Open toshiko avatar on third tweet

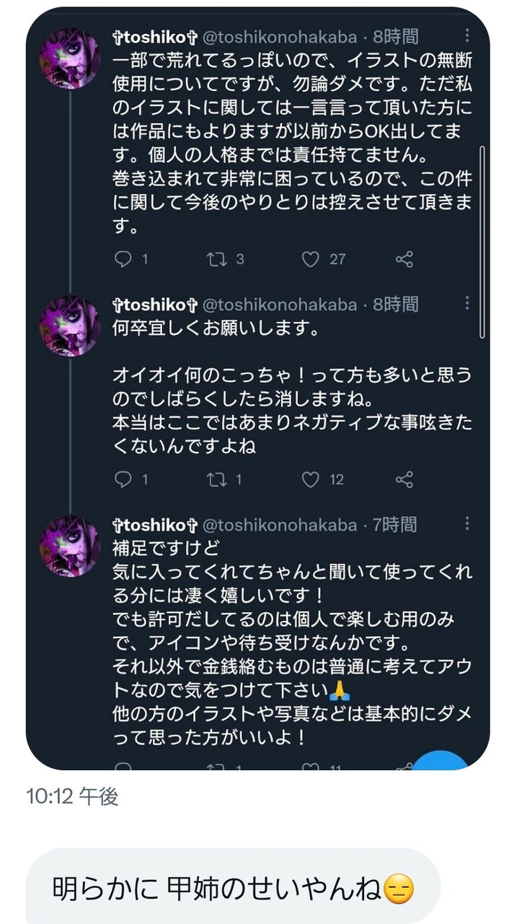69,546
